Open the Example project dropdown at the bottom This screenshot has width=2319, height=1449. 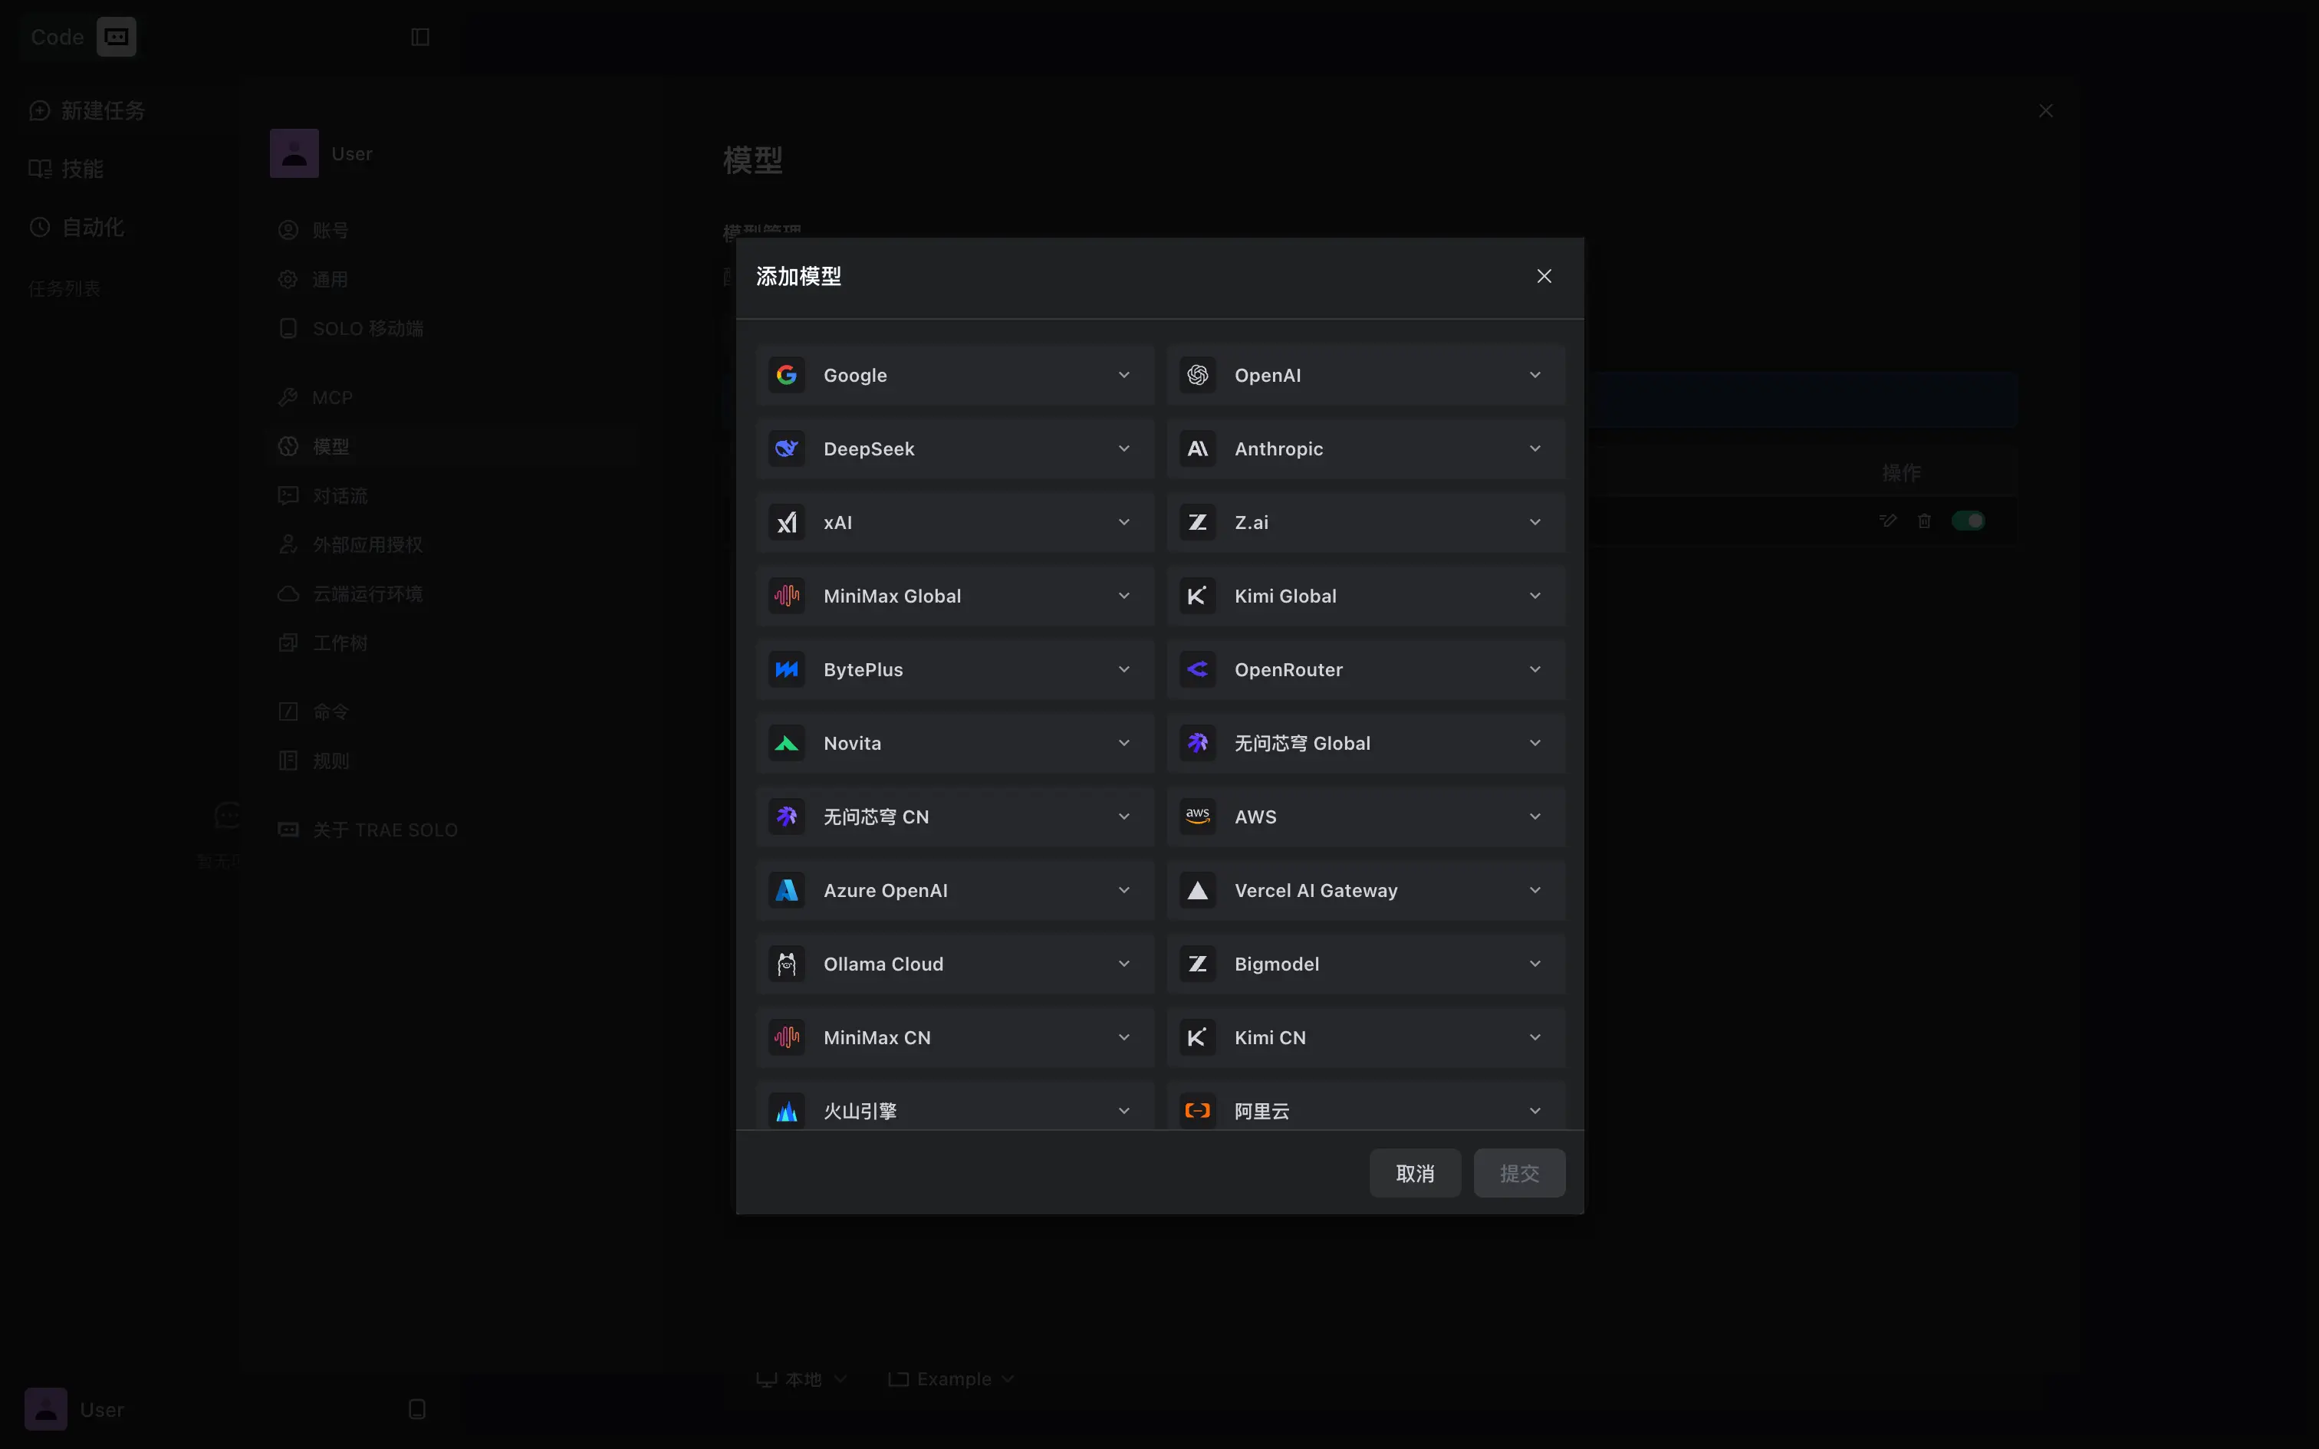(952, 1379)
